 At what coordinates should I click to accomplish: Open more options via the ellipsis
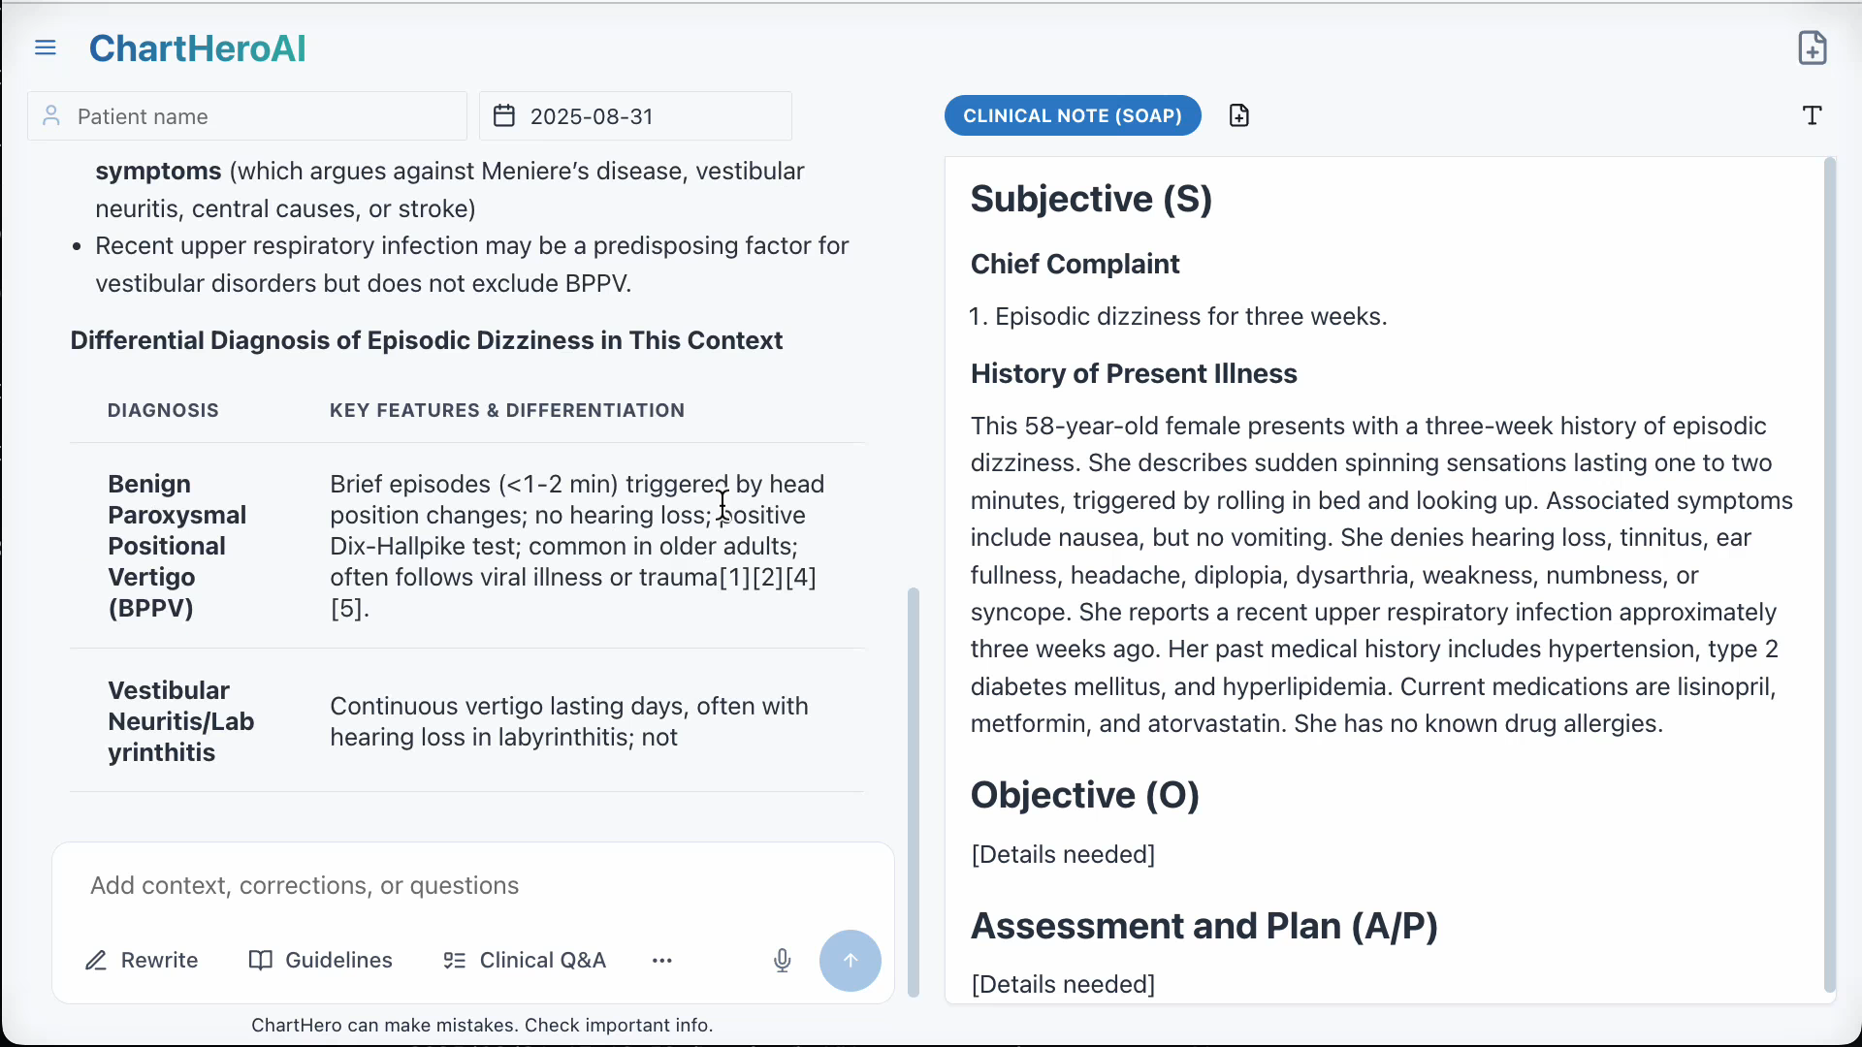[x=661, y=961]
